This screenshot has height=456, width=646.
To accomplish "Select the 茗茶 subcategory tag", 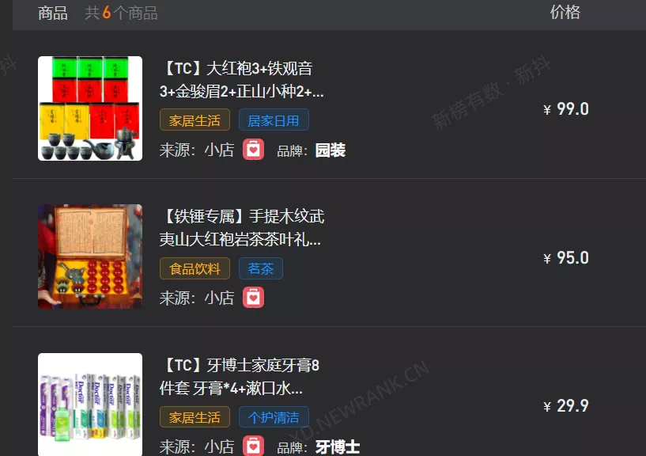I will (x=260, y=268).
